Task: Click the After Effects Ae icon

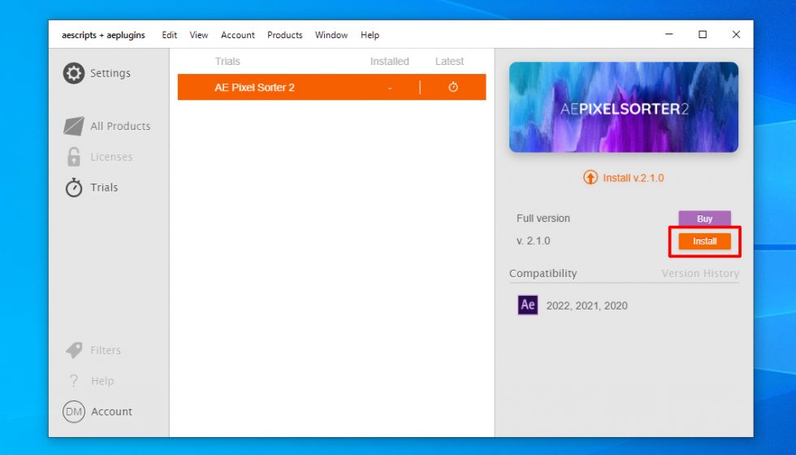Action: (527, 305)
